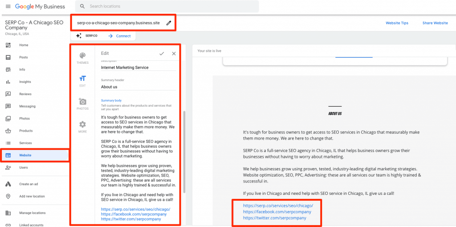Viewport: 456px width, 227px height.
Task: Click the site URL serp-co-a-chicago-seo-company.business.site
Action: (x=118, y=23)
